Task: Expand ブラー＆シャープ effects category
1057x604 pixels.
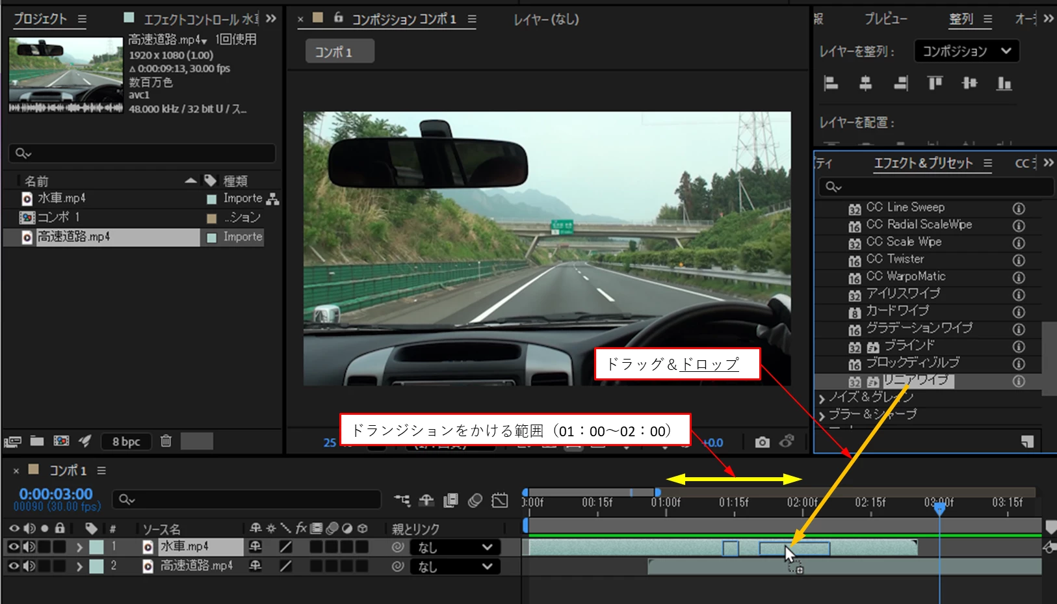Action: (822, 415)
